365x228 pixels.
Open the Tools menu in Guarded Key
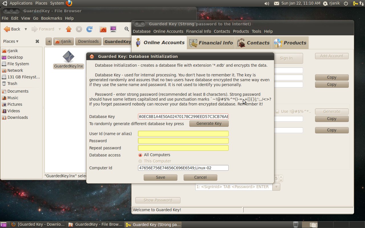click(256, 31)
